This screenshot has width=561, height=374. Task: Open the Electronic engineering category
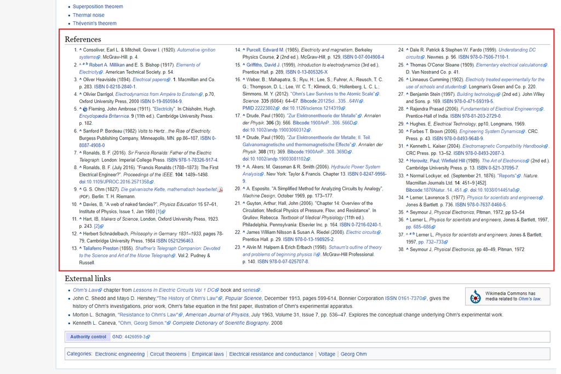click(x=120, y=354)
